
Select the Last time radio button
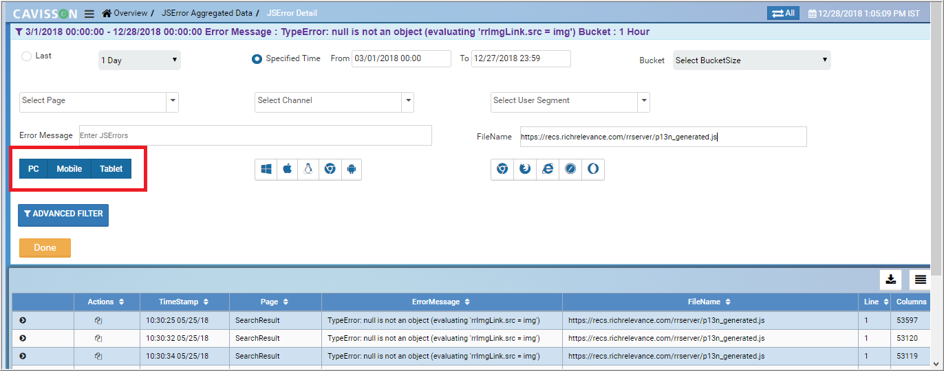[x=26, y=56]
